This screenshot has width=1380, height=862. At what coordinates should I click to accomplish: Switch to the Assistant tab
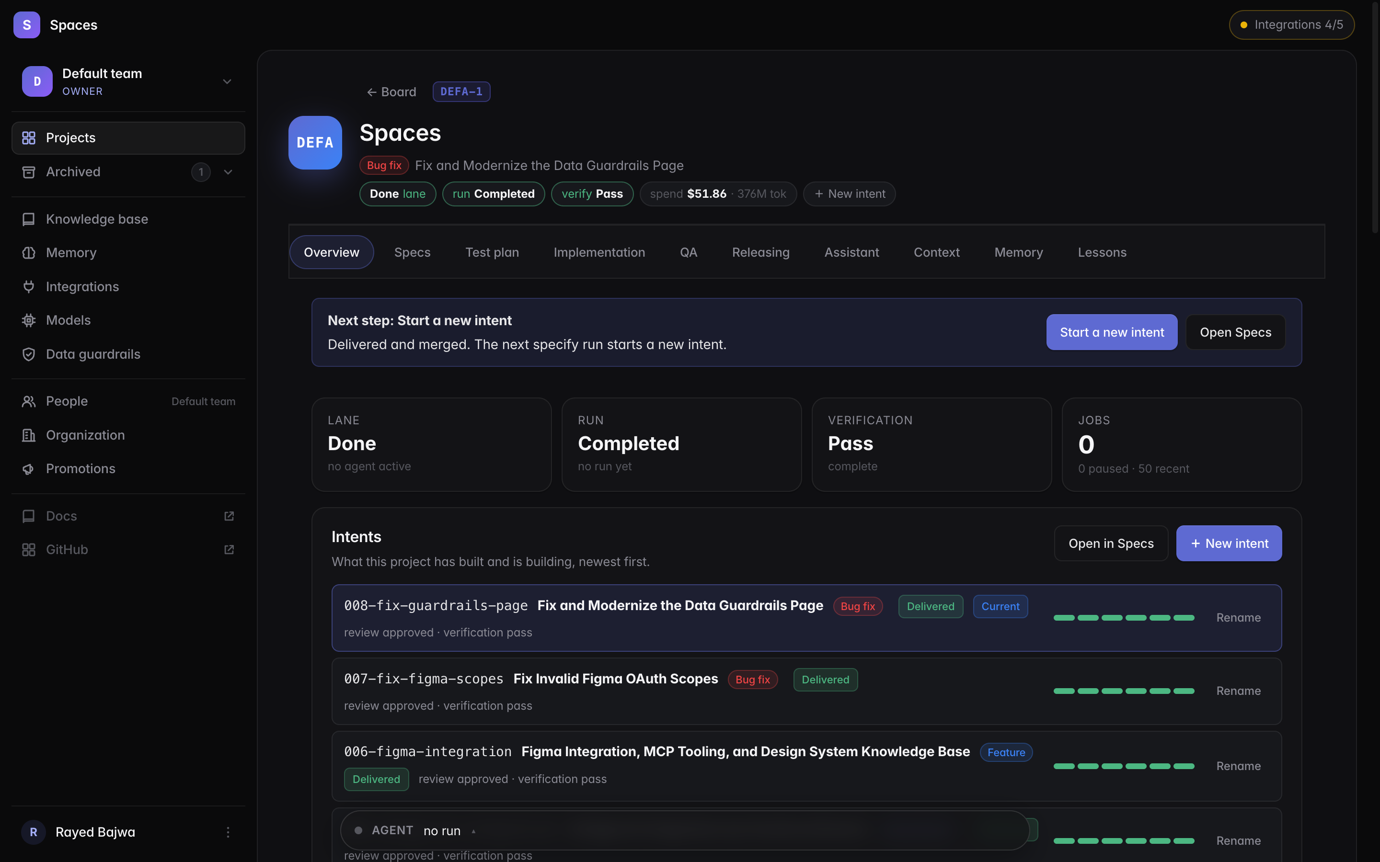click(x=851, y=252)
